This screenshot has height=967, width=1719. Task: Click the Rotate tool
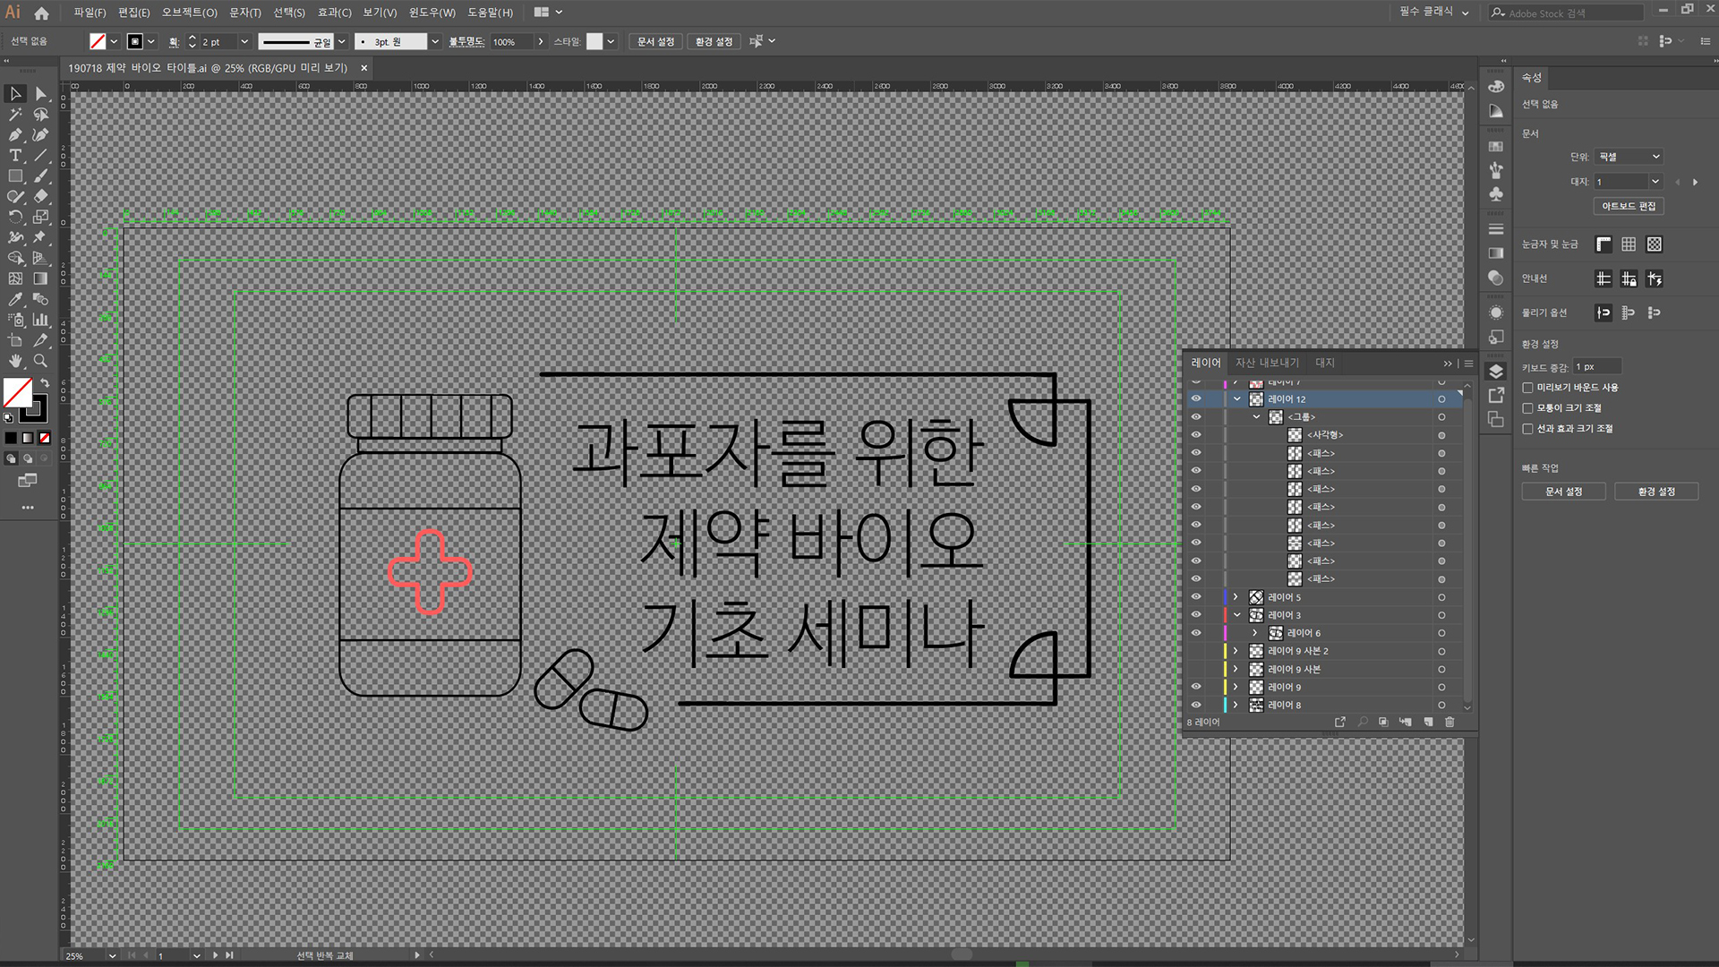(x=15, y=218)
